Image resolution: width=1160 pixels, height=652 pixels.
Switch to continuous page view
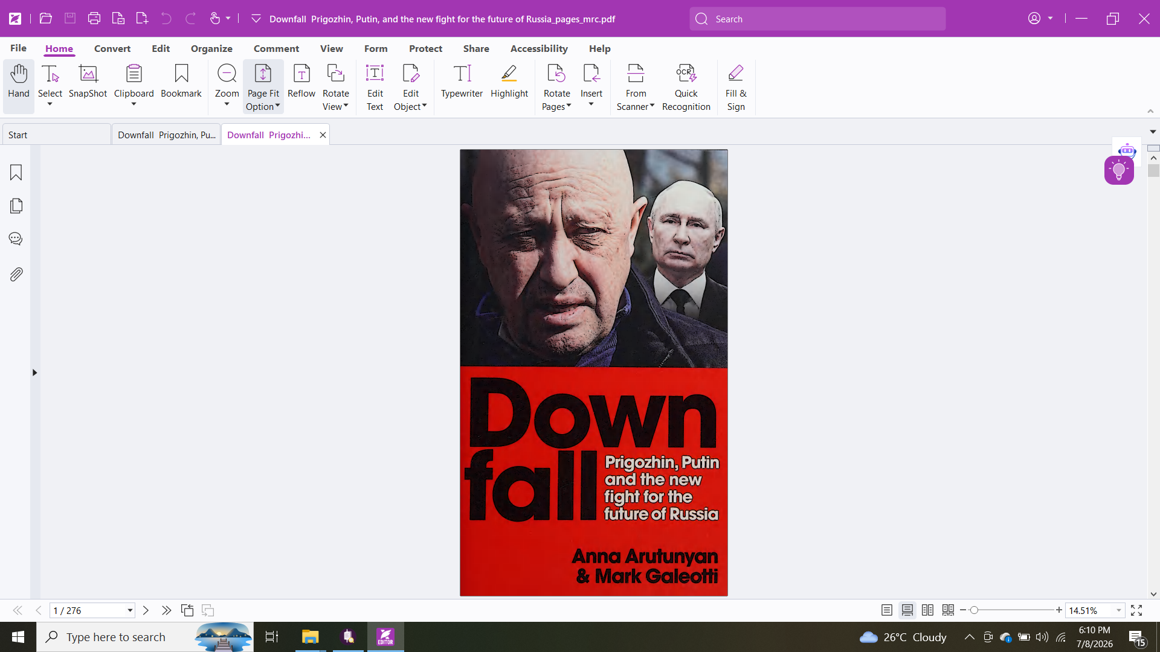click(907, 610)
